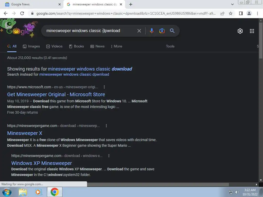Screen dimensions: 263x197
Task: Reload the current page
Action: point(22,13)
